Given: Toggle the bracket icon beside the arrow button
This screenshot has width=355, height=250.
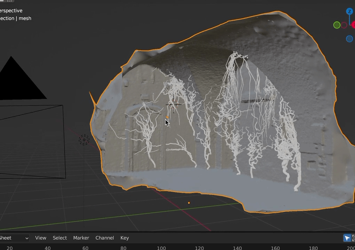Looking at the screenshot, I should point(353,238).
